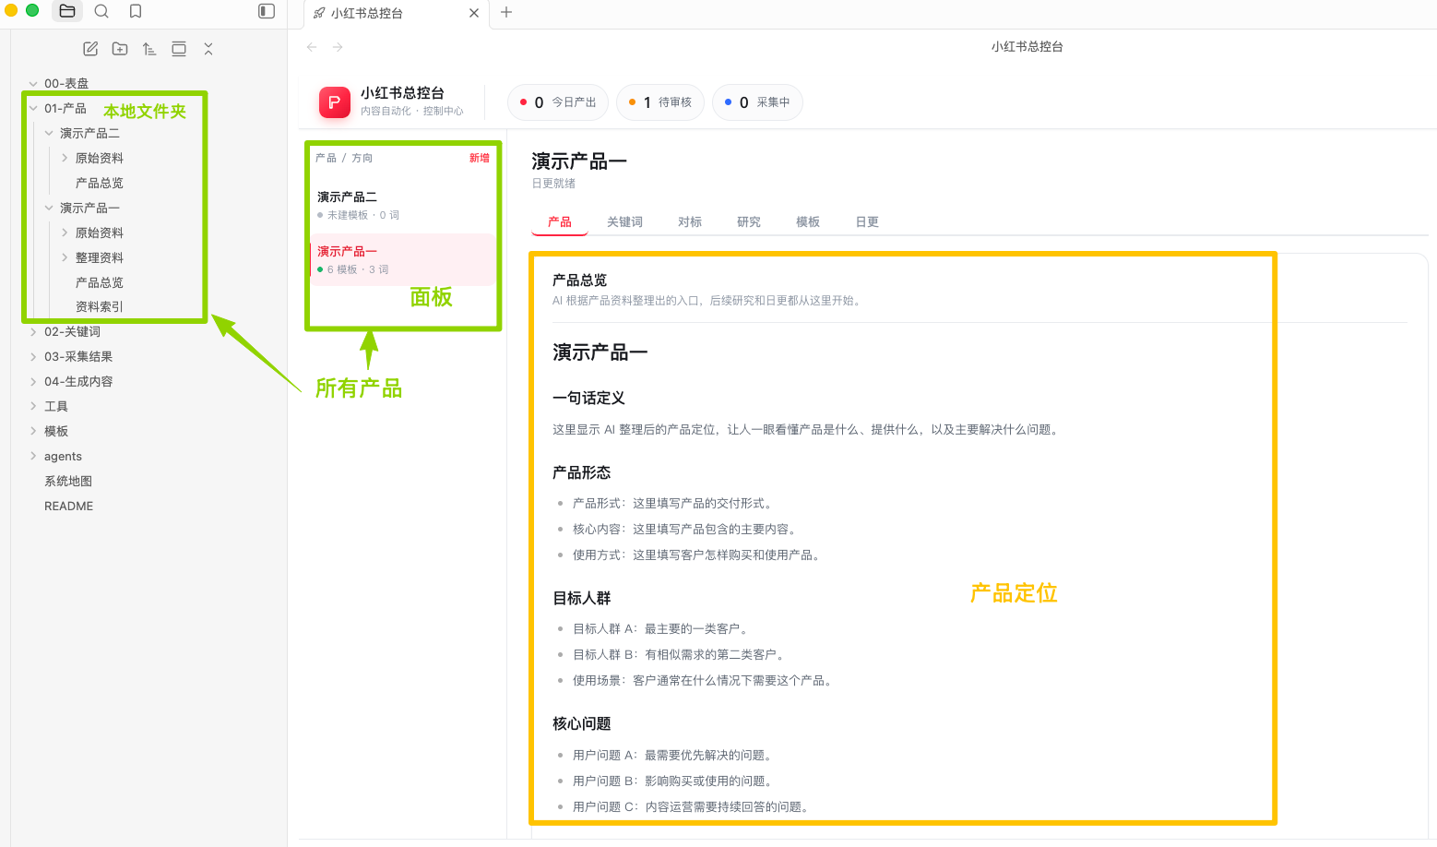Select 演示产品二 in product list
This screenshot has height=847, width=1437.
pyautogui.click(x=403, y=205)
